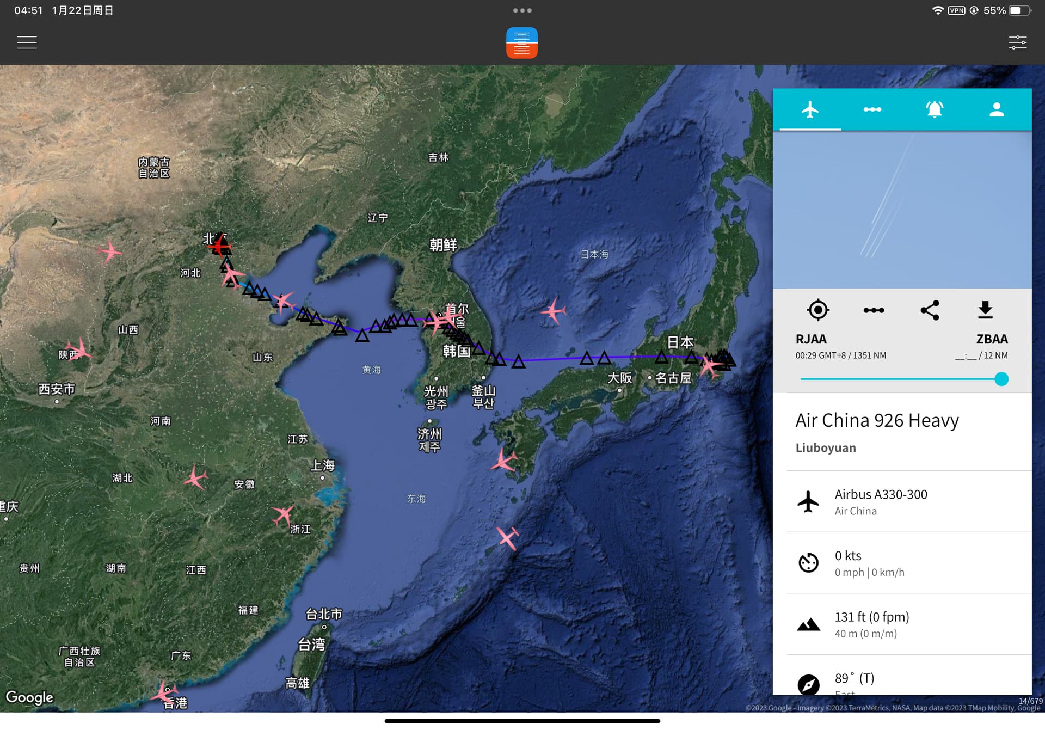Open the filter settings sliders icon
Viewport: 1045px width, 730px height.
click(x=1017, y=42)
